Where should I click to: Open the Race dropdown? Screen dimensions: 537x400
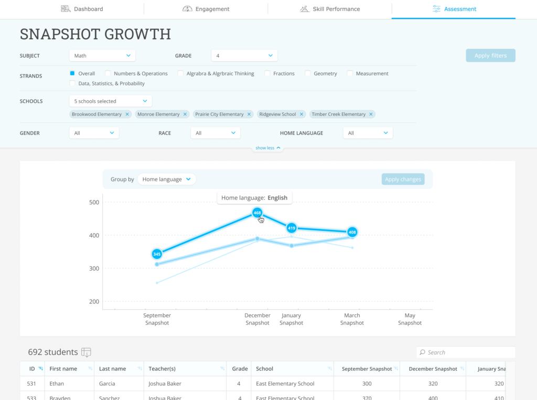point(215,133)
